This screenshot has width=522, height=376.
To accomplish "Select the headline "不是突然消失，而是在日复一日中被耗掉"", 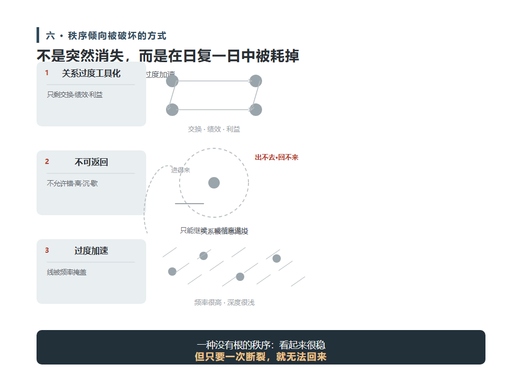I will tap(168, 56).
